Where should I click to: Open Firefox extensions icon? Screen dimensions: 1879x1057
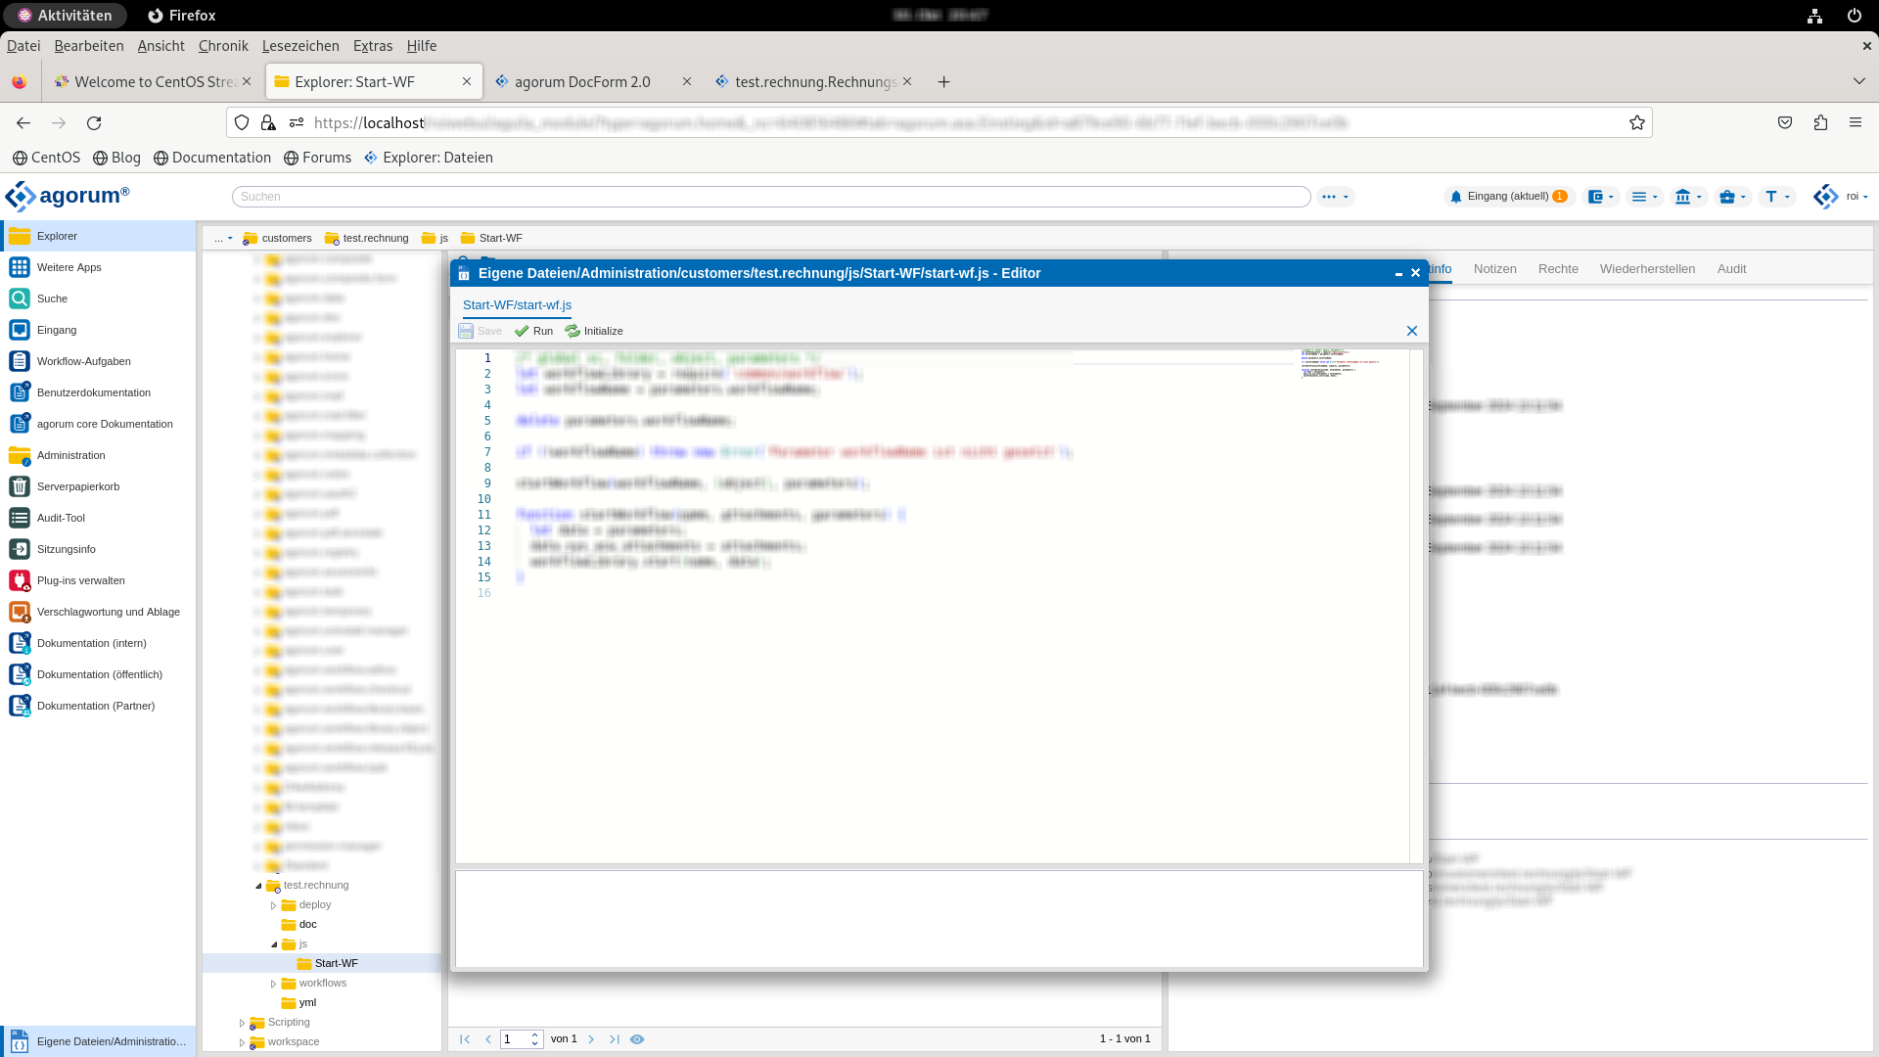click(x=1820, y=122)
